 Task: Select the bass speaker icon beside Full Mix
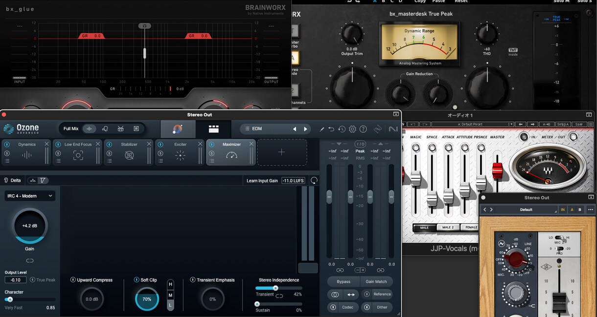click(136, 129)
